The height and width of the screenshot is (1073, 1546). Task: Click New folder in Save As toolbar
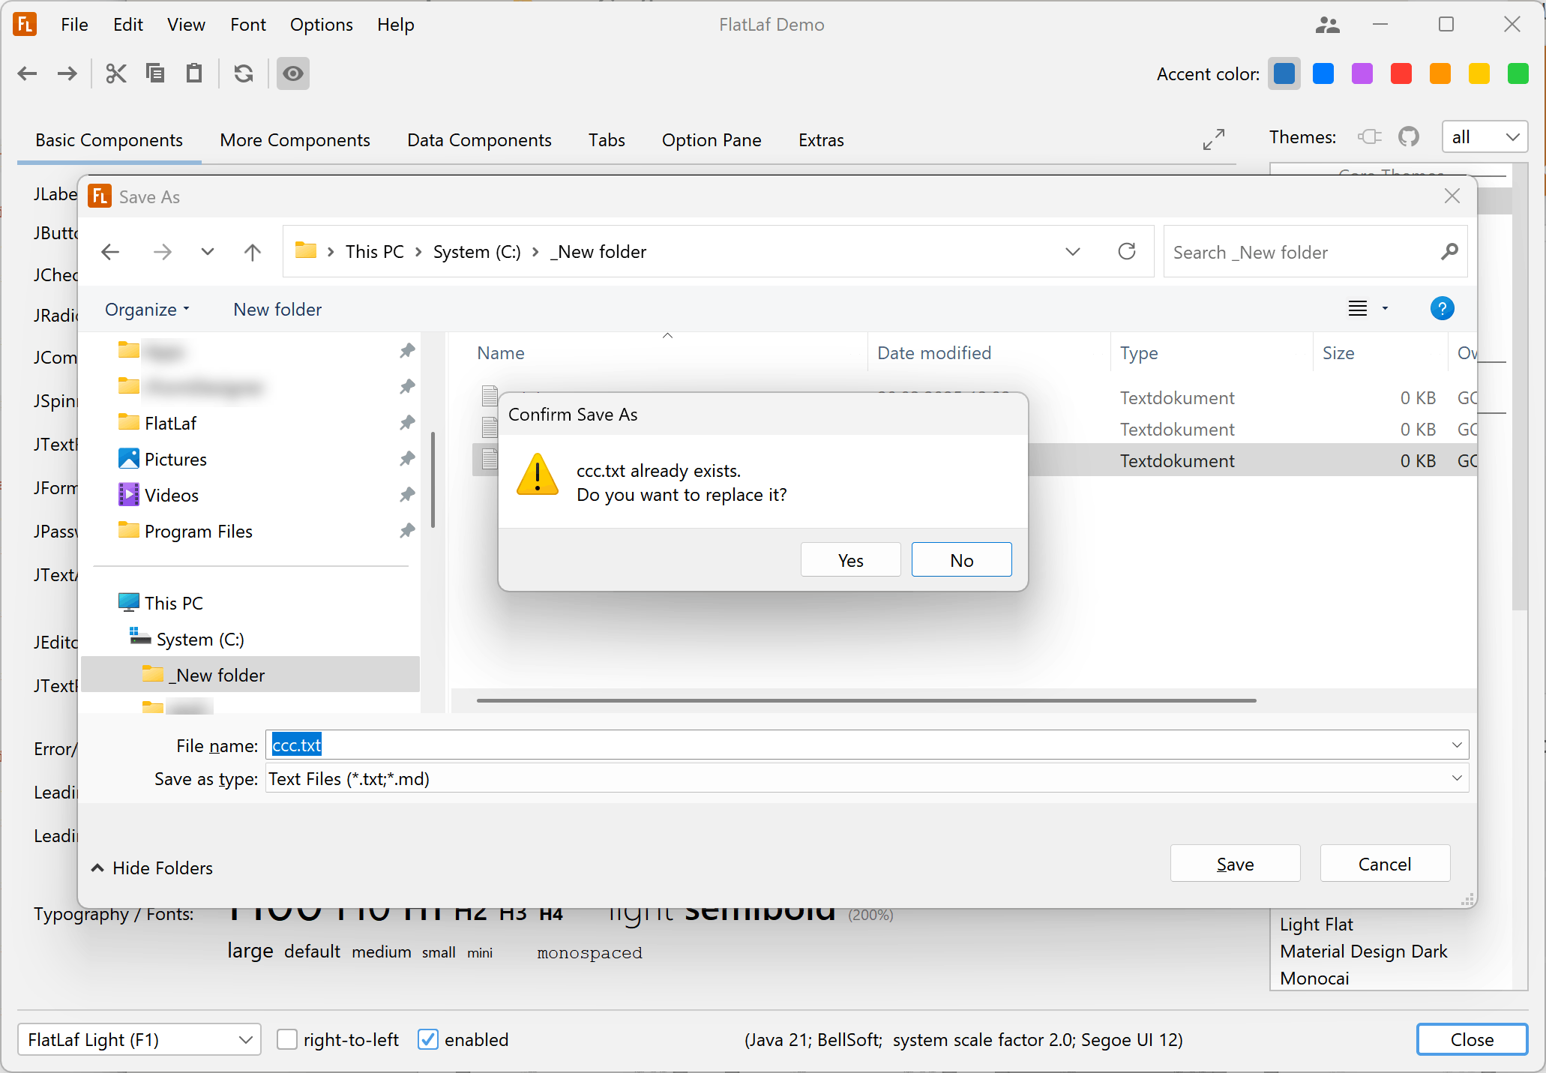coord(277,310)
